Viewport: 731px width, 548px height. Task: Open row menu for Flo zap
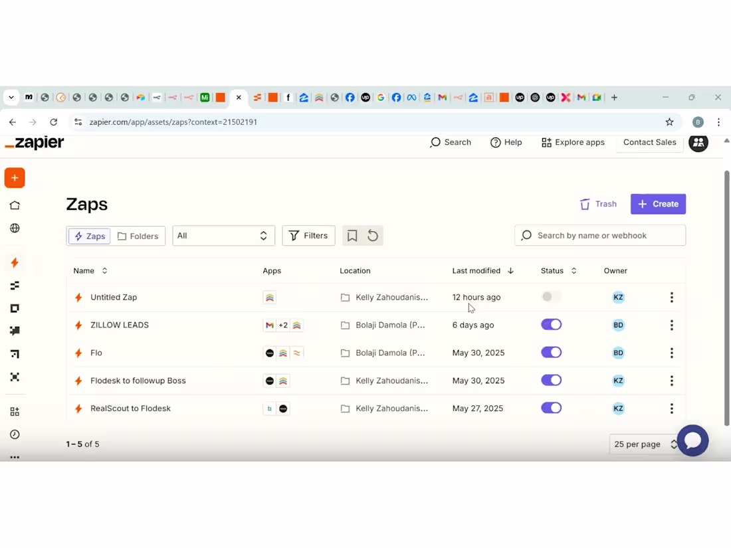pyautogui.click(x=671, y=353)
